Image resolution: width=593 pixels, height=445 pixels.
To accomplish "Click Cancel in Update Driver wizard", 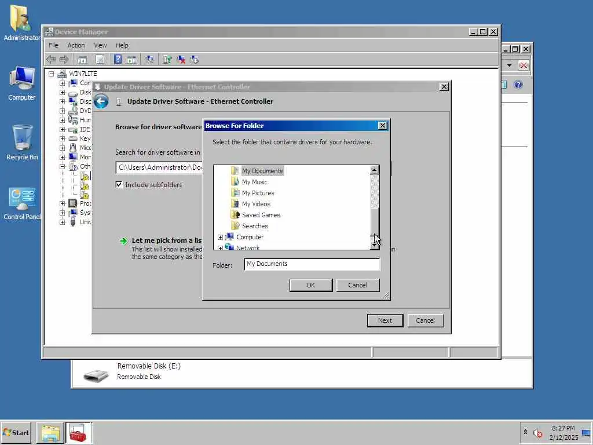I will (425, 320).
